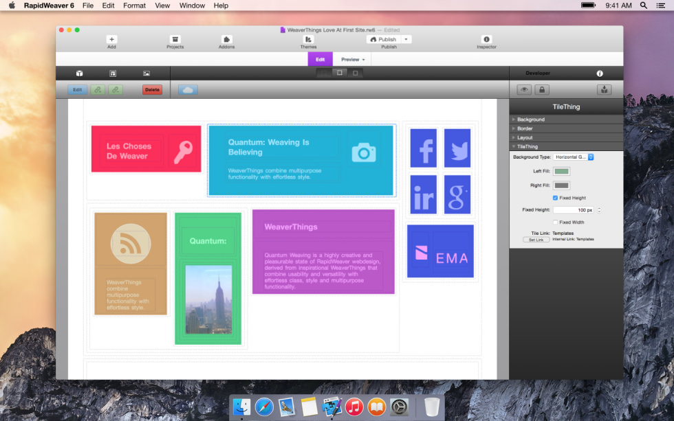Open the Edit menu in menu bar
The height and width of the screenshot is (421, 674).
coord(109,5)
